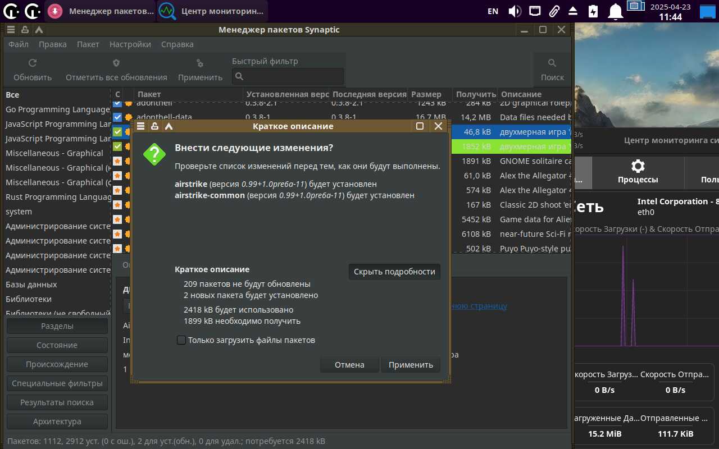Image resolution: width=719 pixels, height=449 pixels.
Task: Click the paperclip clipboard tray icon
Action: [554, 11]
